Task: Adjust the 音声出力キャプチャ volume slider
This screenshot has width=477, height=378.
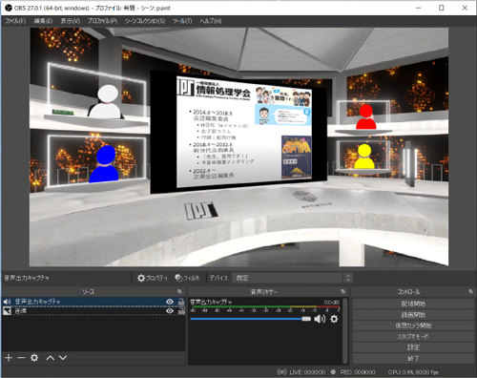Action: (250, 319)
